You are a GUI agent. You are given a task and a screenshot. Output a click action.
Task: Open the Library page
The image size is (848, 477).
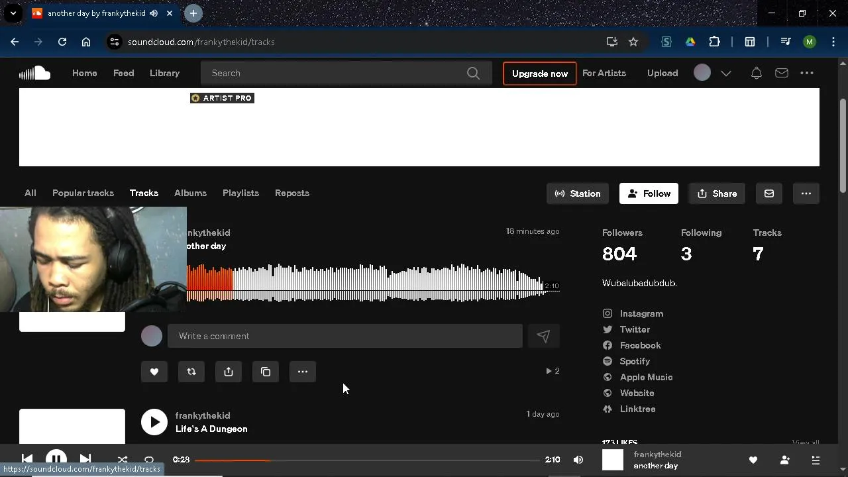click(164, 73)
